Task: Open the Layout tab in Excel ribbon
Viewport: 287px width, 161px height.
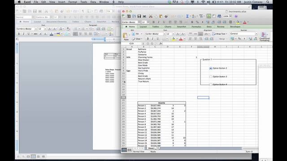Action: click(143, 27)
